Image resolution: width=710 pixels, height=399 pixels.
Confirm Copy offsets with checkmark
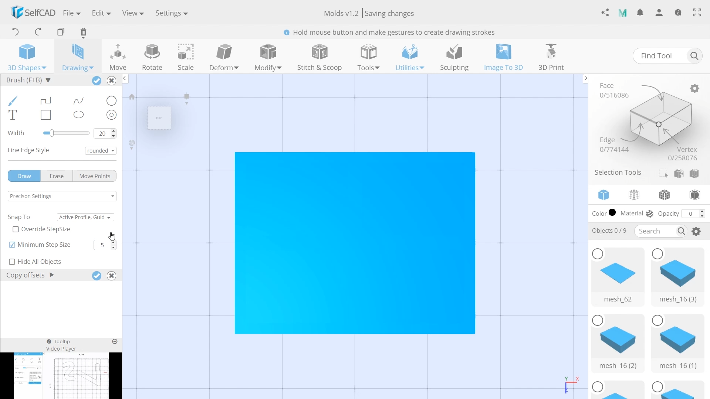point(97,276)
